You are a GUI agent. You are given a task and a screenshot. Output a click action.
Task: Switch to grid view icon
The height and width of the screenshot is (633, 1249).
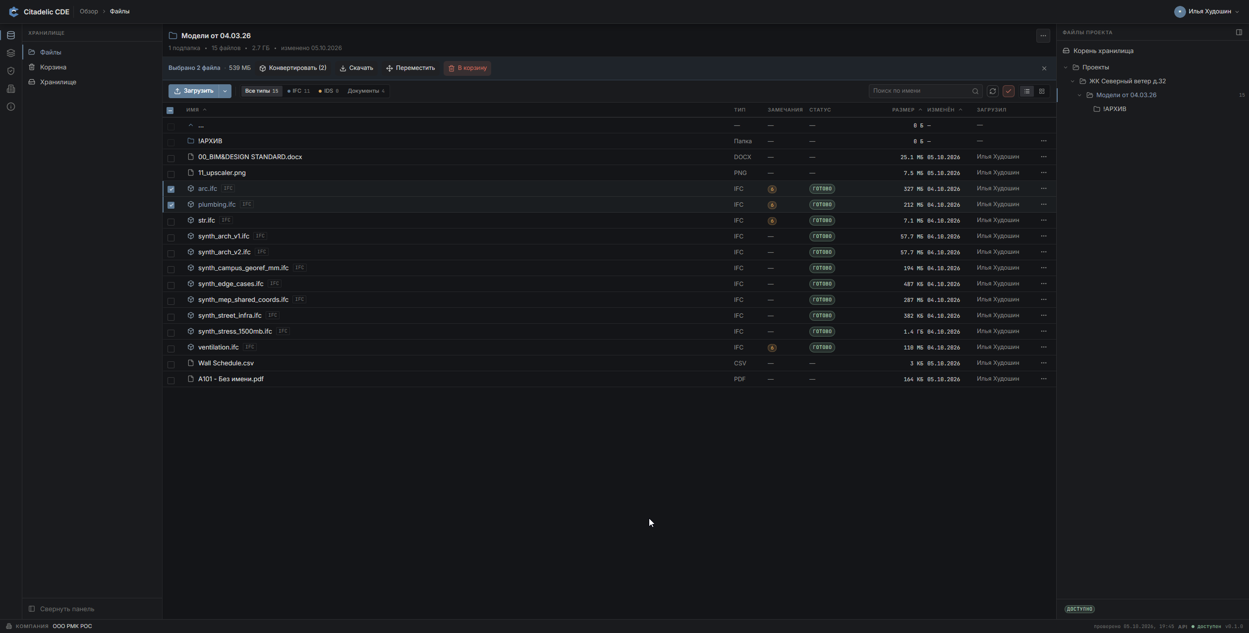click(x=1042, y=91)
